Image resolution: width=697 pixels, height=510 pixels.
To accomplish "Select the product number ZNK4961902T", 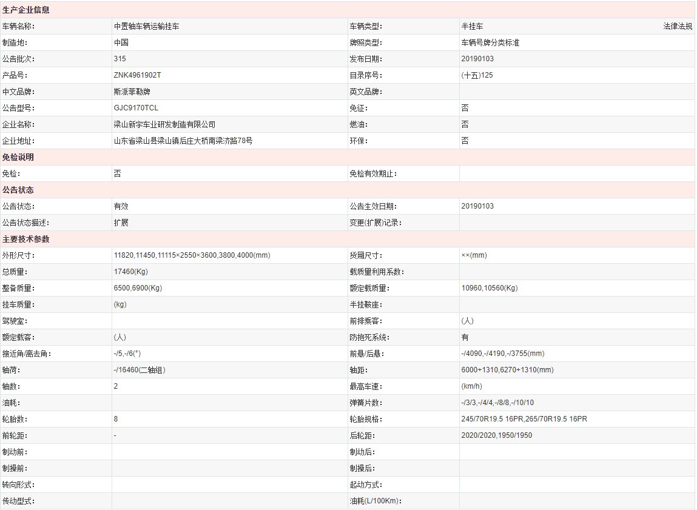I will pos(137,76).
